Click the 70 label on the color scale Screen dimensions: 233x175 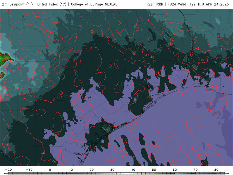pyautogui.click(x=195, y=170)
